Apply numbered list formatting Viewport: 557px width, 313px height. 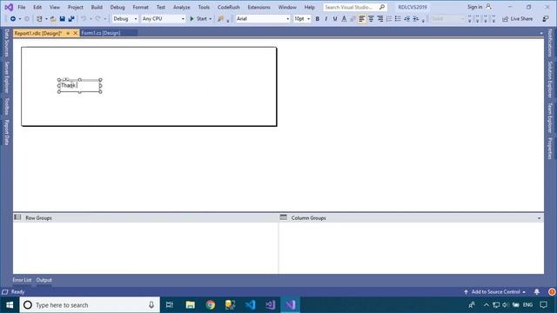pos(389,19)
